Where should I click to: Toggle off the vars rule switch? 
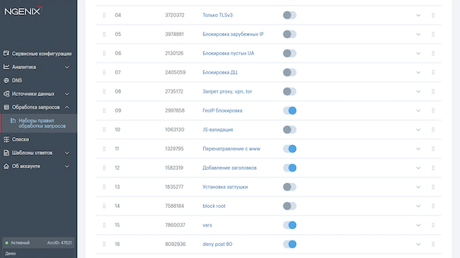pos(289,225)
